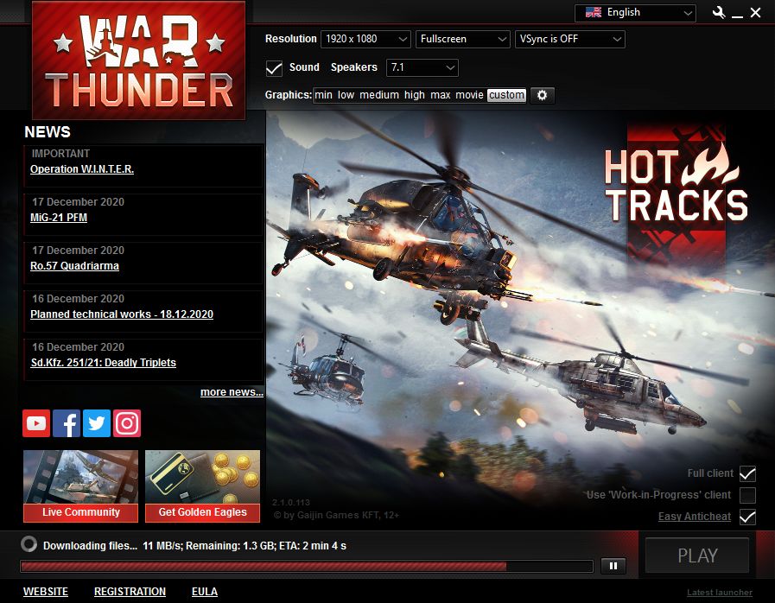775x603 pixels.
Task: Open the WEBSITE link
Action: (x=46, y=592)
